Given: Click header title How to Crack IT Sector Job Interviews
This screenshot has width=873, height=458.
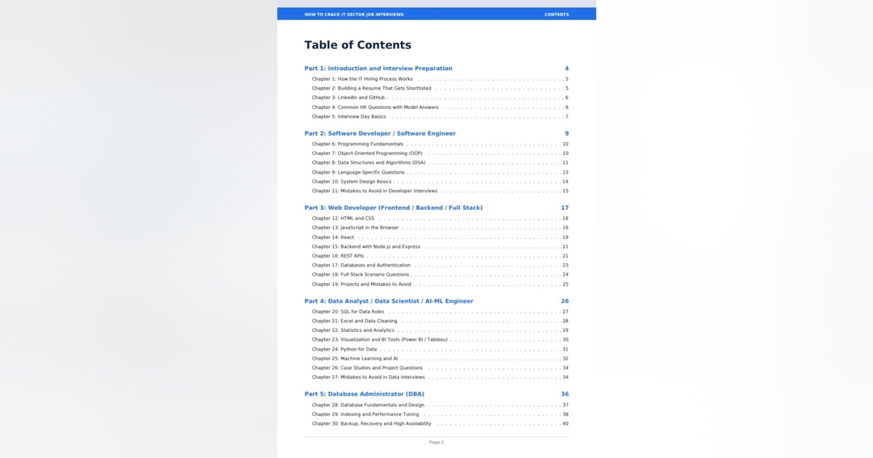Looking at the screenshot, I should click(x=354, y=15).
